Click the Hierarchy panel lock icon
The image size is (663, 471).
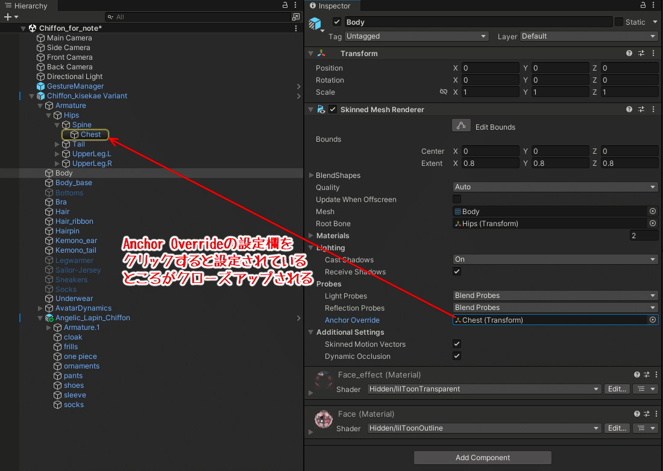[285, 5]
